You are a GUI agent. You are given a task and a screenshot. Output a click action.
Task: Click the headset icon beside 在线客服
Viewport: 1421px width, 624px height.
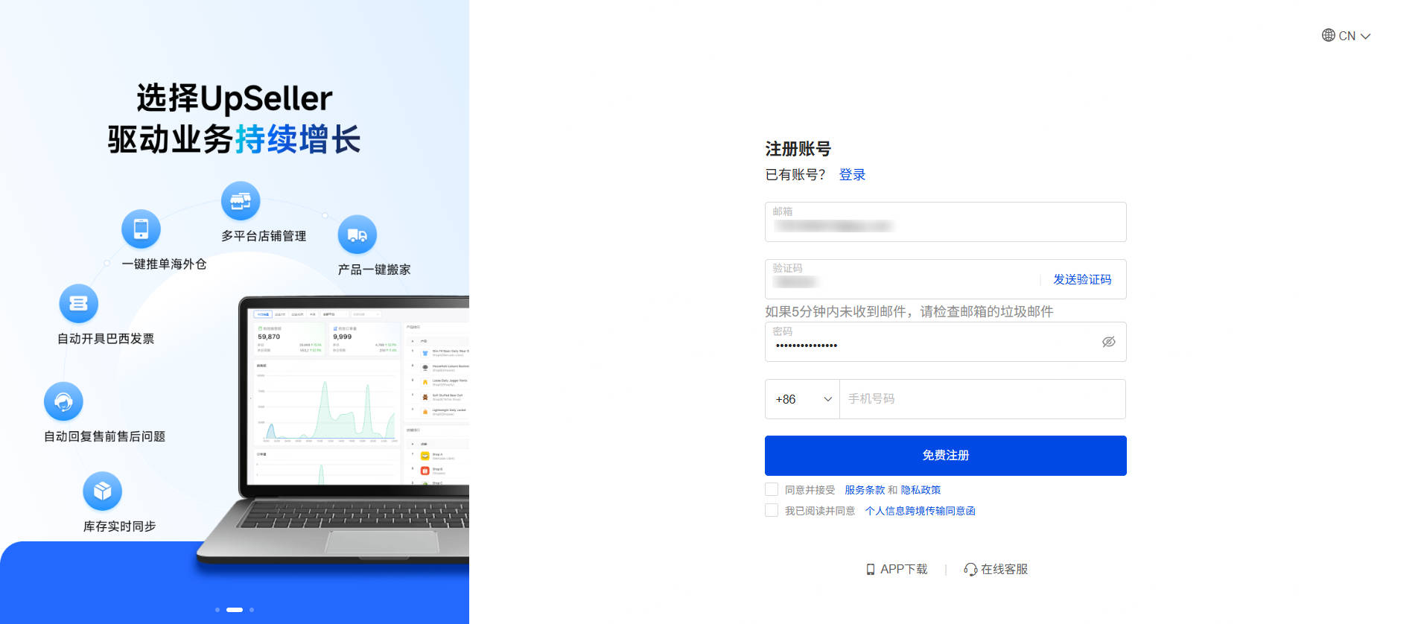[970, 570]
